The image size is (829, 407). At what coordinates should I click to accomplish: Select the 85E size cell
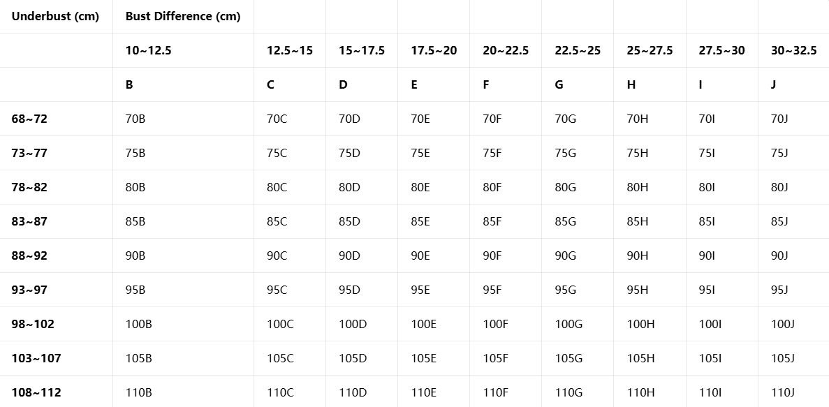tap(420, 221)
